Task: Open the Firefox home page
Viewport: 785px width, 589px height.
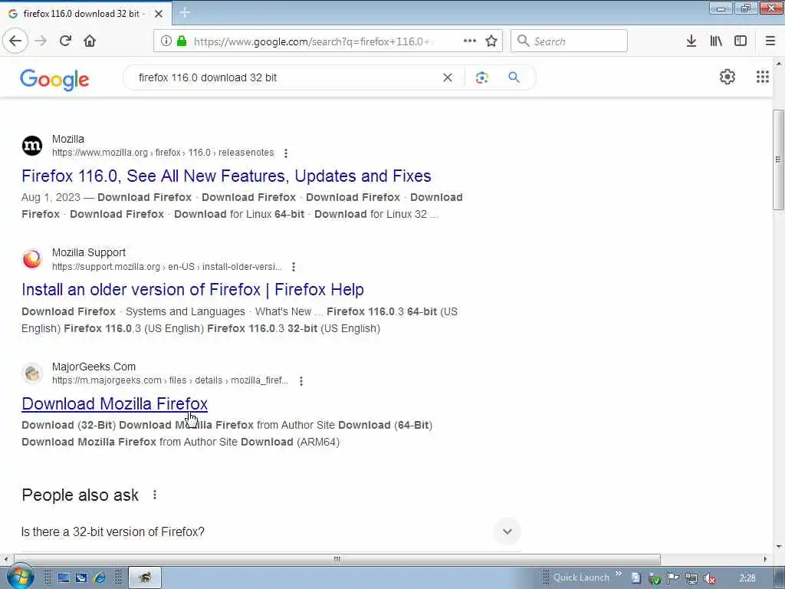Action: (90, 41)
